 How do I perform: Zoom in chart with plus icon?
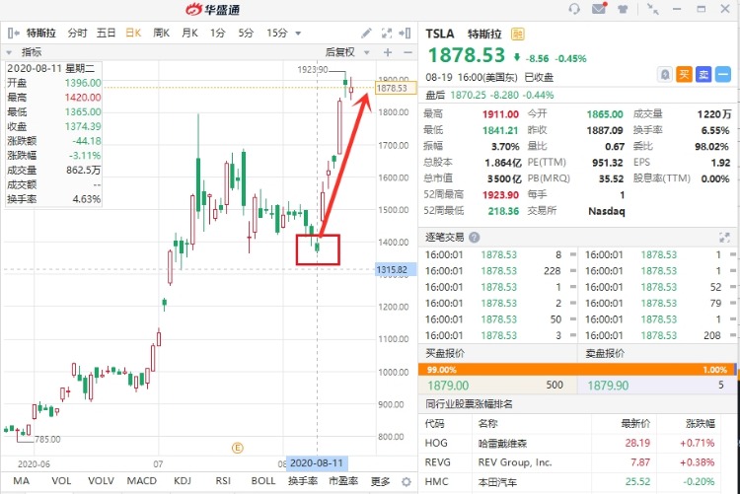[x=388, y=52]
